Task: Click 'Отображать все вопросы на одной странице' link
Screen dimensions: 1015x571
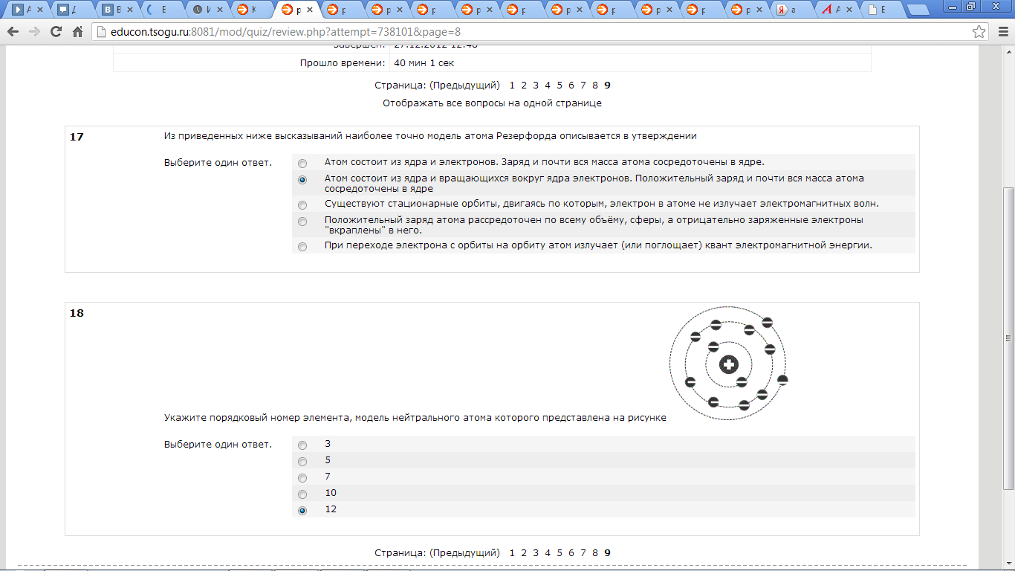Action: pos(492,103)
